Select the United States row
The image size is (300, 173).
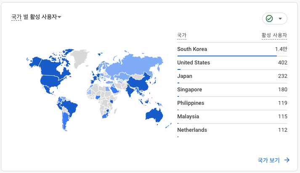(x=232, y=63)
